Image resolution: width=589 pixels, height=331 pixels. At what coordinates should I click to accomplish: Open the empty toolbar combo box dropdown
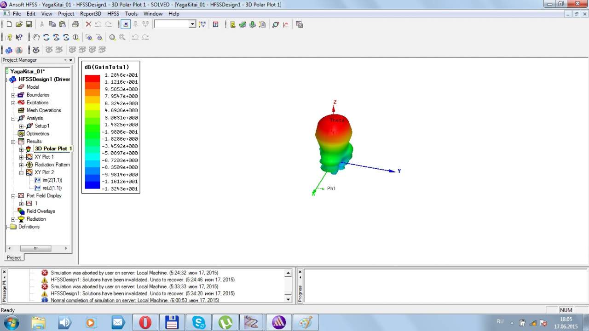(192, 24)
